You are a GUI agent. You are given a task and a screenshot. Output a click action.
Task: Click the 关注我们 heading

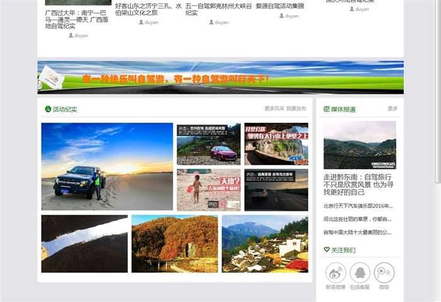pyautogui.click(x=343, y=250)
